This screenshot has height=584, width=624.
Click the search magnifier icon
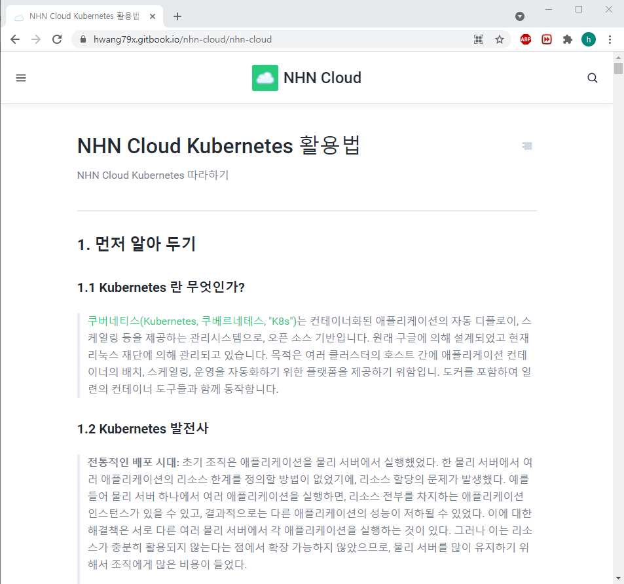click(592, 78)
